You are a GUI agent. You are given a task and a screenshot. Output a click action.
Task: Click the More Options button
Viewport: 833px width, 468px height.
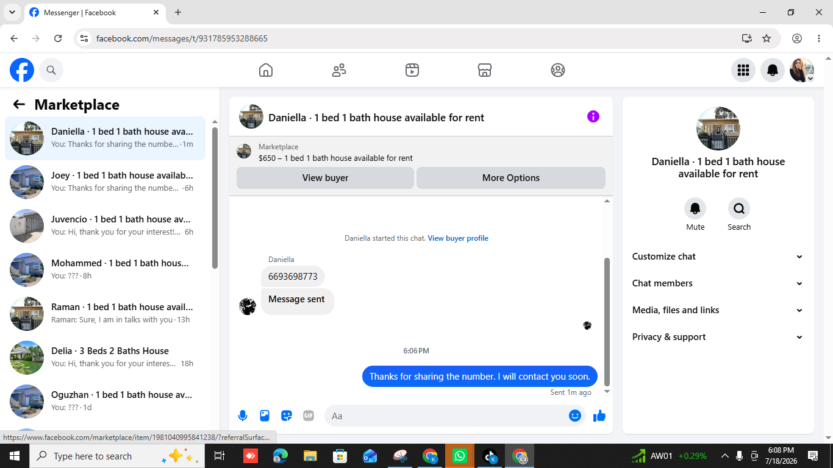pyautogui.click(x=511, y=178)
